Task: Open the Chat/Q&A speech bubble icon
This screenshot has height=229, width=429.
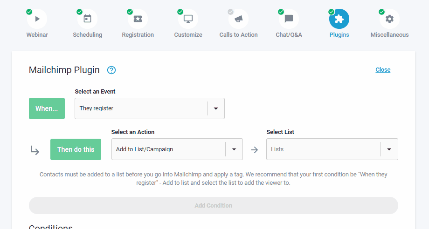Action: 289,19
